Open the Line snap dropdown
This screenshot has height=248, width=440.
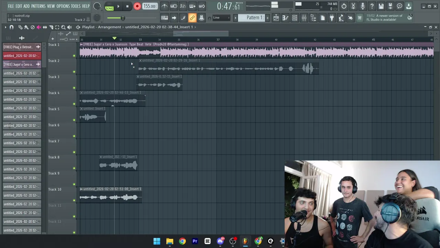click(x=221, y=18)
